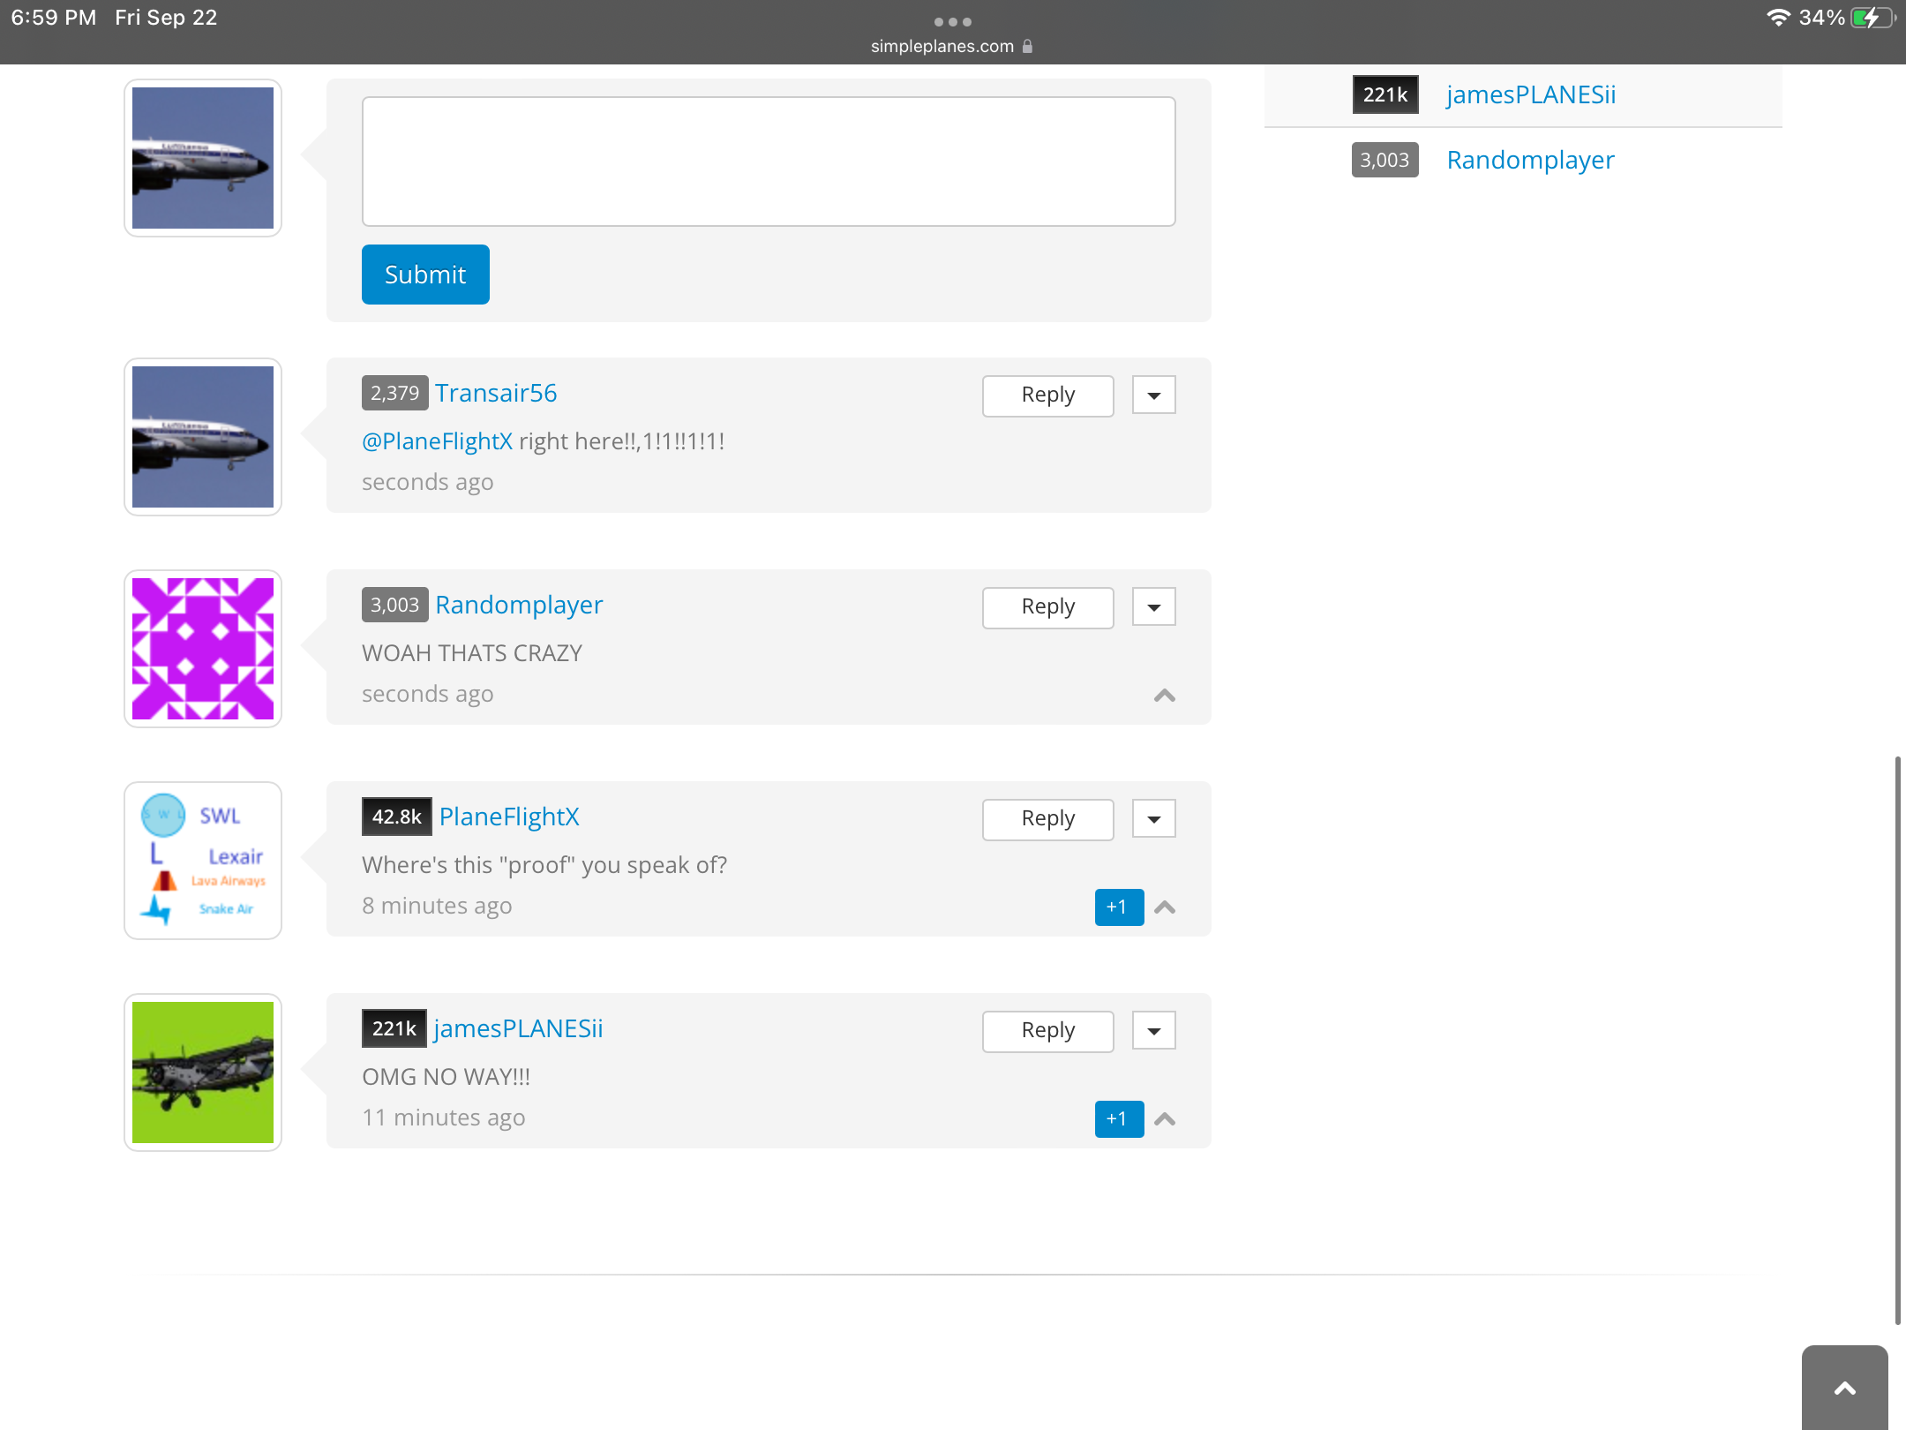Reply to Randomplayer's comment
The height and width of the screenshot is (1430, 1906).
[x=1047, y=606]
